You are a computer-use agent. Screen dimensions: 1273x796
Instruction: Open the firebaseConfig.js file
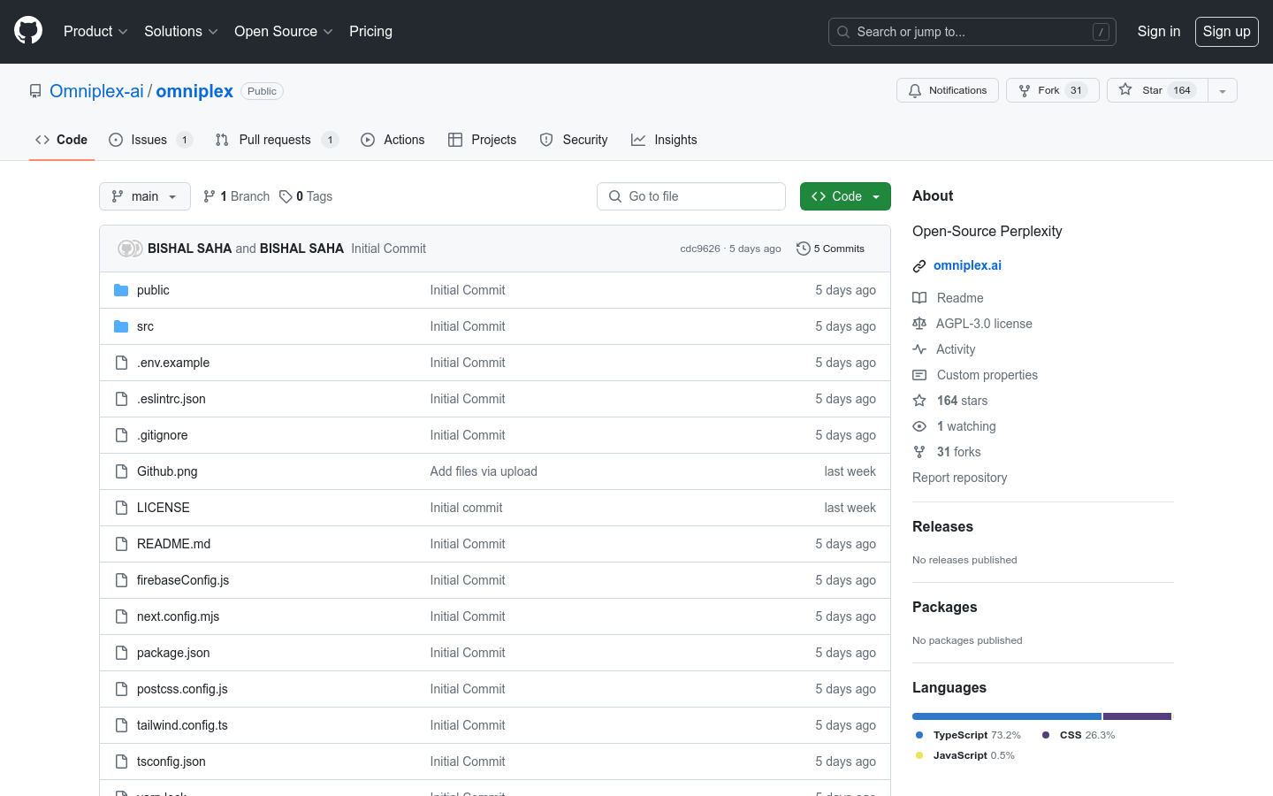coord(183,580)
